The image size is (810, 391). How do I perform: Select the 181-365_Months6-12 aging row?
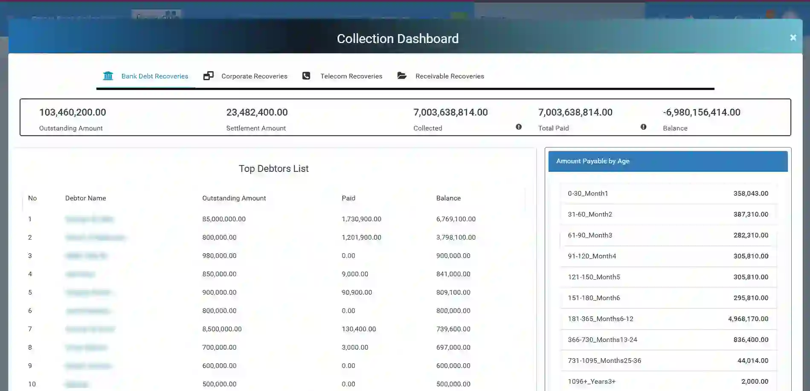click(668, 319)
